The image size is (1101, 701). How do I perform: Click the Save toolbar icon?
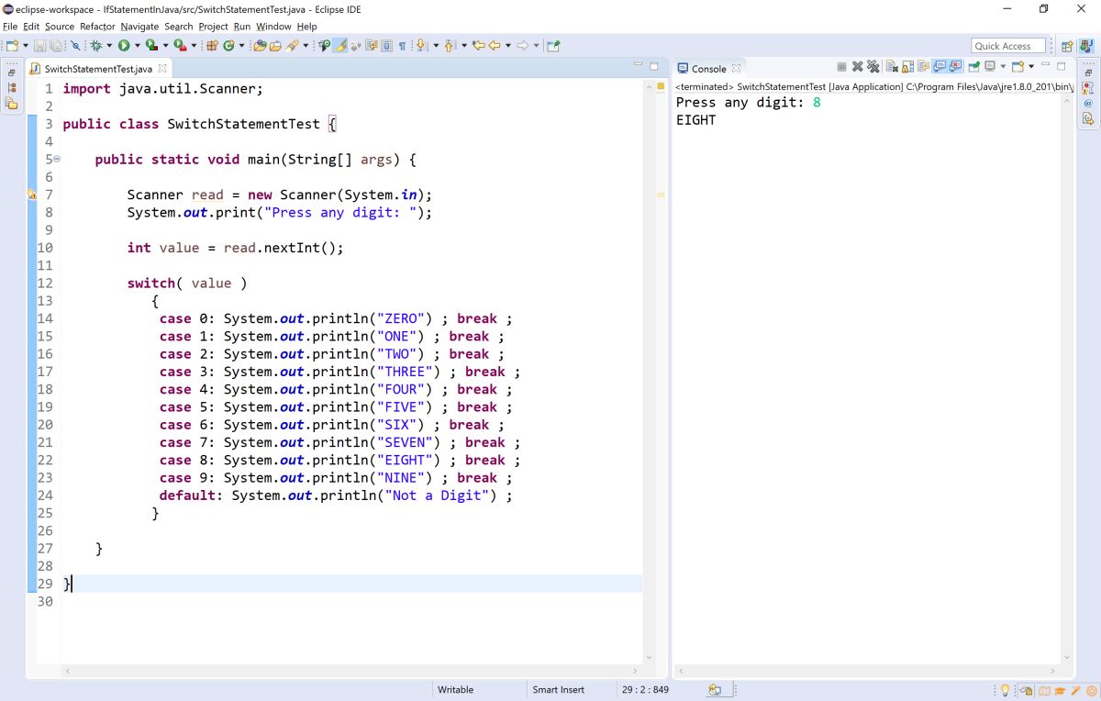[40, 46]
